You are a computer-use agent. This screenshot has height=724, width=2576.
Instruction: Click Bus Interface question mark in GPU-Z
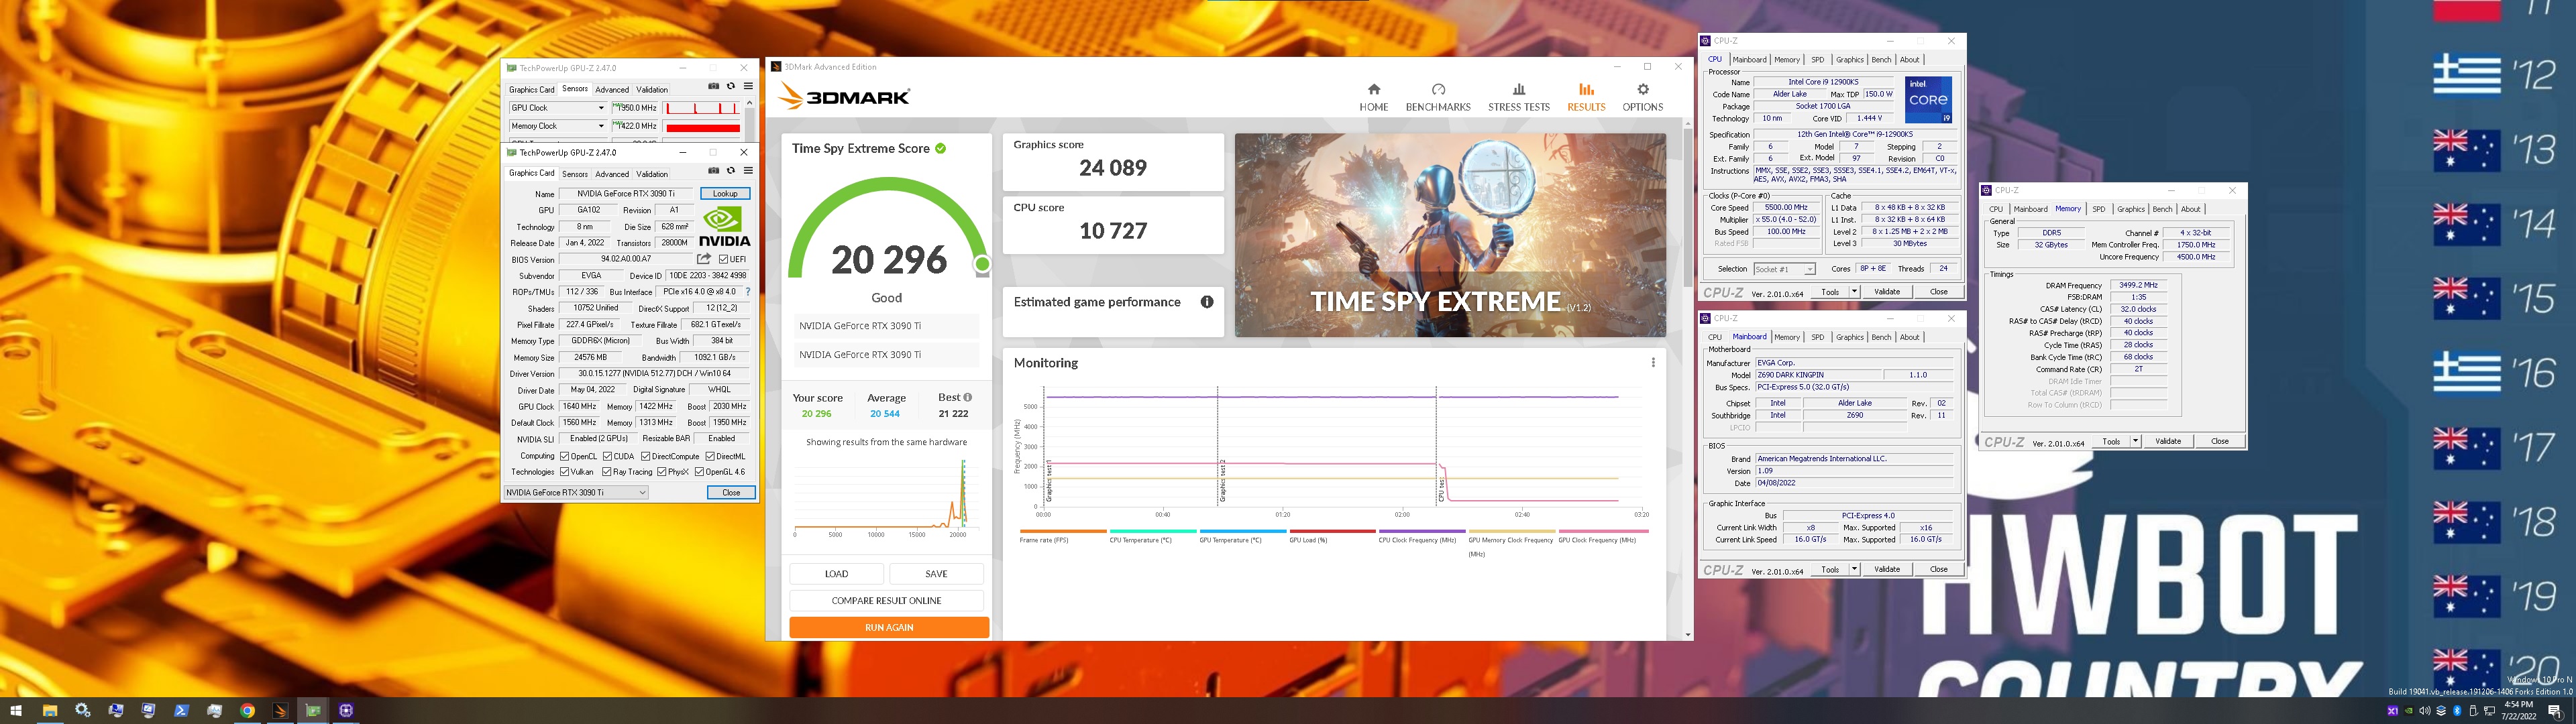point(748,292)
